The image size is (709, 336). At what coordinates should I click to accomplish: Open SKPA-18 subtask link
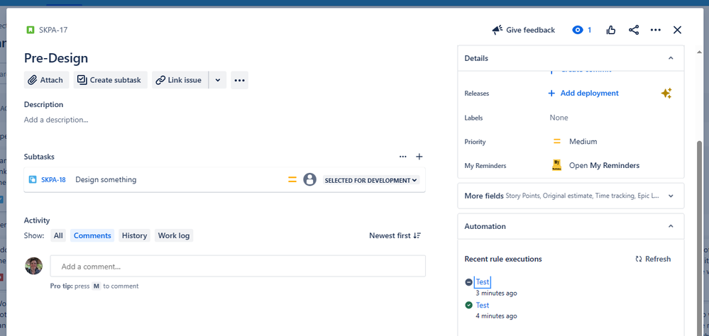tap(53, 180)
